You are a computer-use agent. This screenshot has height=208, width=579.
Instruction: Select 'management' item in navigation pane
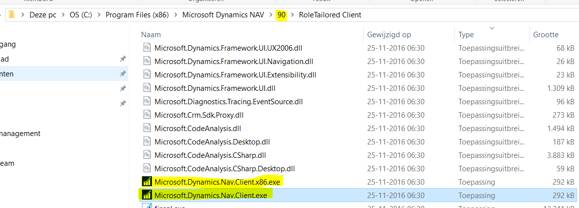20,134
